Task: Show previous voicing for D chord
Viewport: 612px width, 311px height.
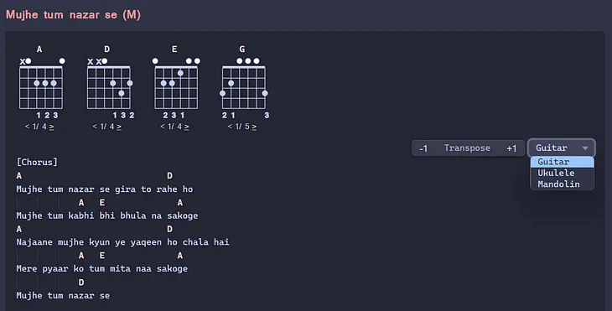Action: 95,127
